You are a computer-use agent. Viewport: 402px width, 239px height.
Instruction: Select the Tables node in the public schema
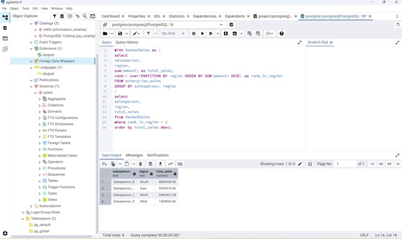[53, 181]
